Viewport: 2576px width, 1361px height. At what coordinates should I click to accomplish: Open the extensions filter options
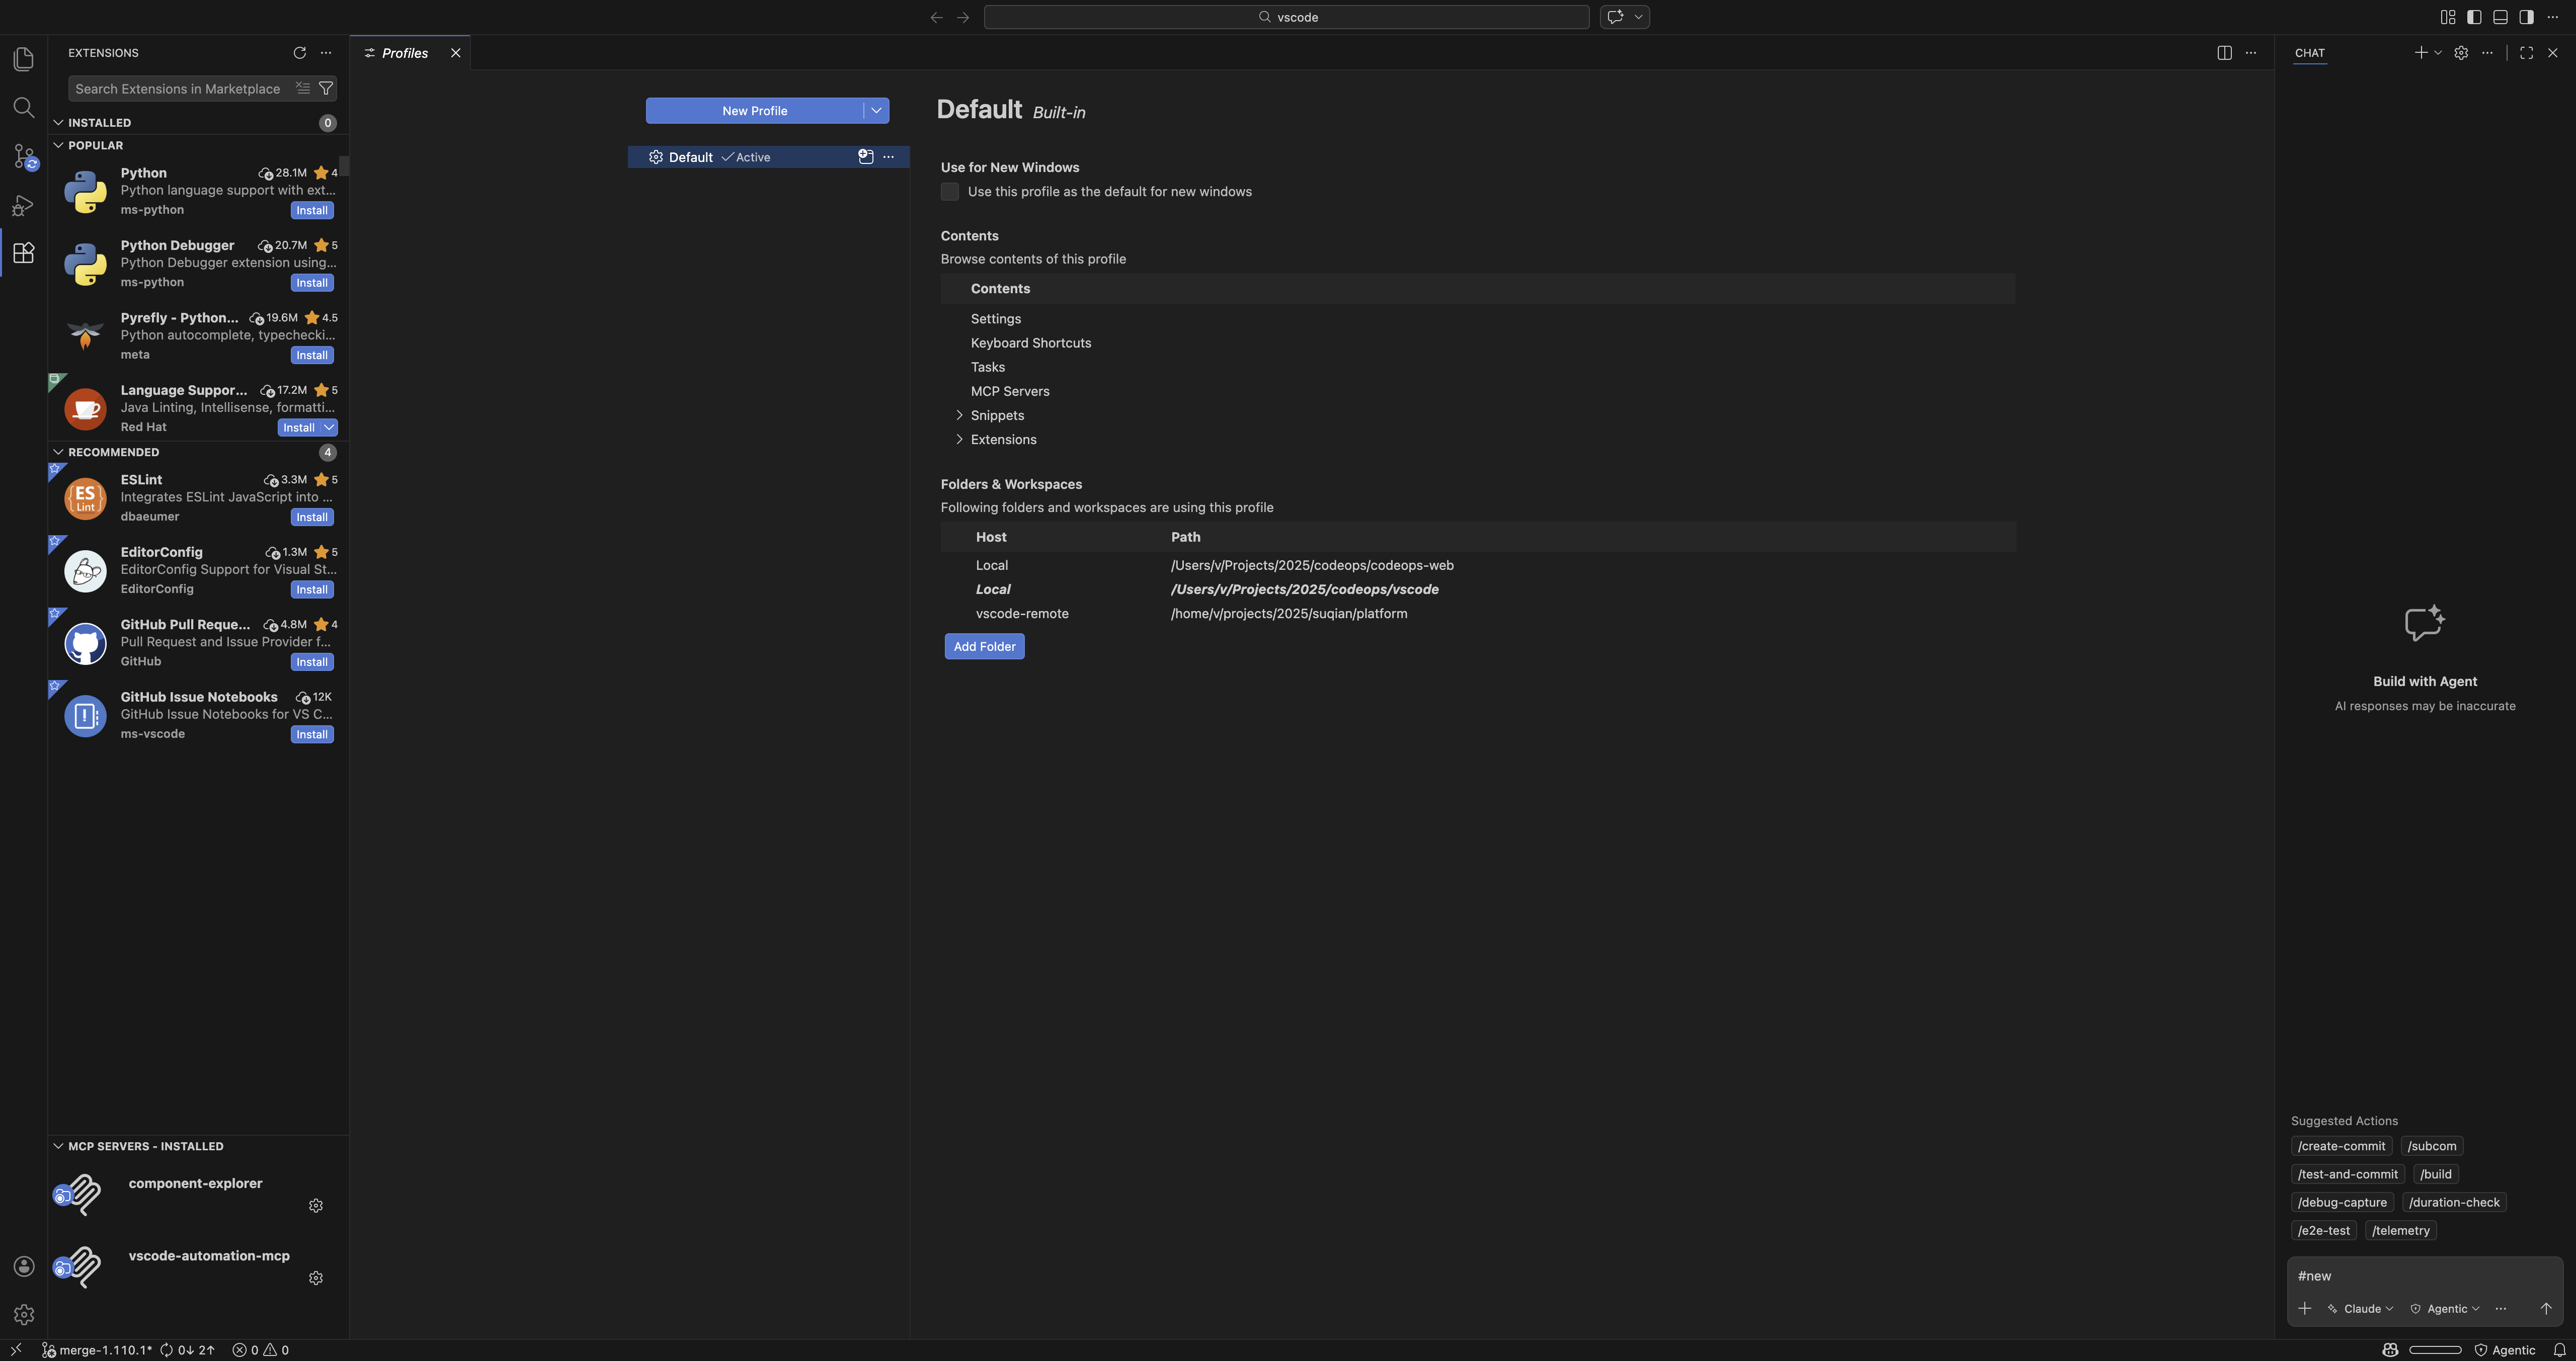click(326, 88)
